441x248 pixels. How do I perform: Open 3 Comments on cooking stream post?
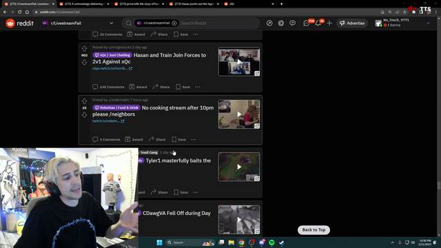[106, 139]
